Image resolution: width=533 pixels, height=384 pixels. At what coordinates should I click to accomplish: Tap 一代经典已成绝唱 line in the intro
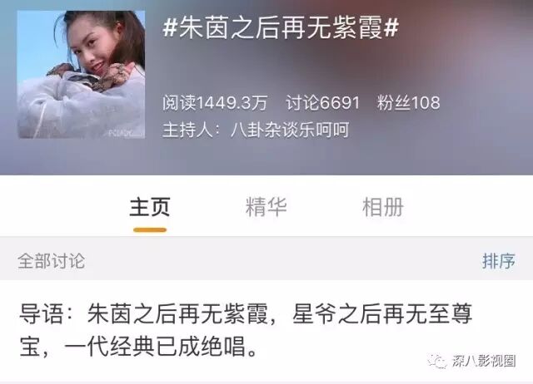point(155,347)
